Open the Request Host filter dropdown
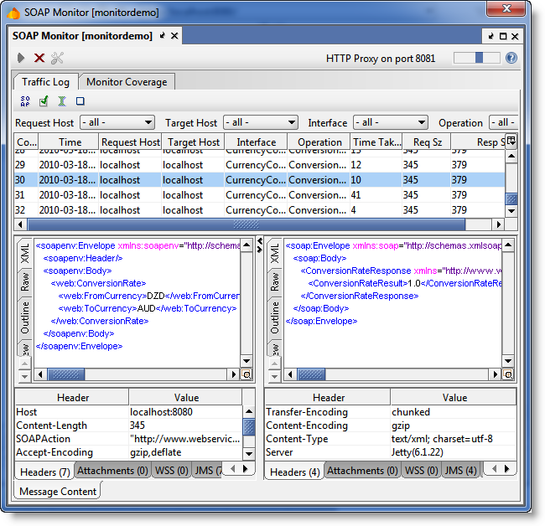This screenshot has width=545, height=526. click(x=117, y=122)
